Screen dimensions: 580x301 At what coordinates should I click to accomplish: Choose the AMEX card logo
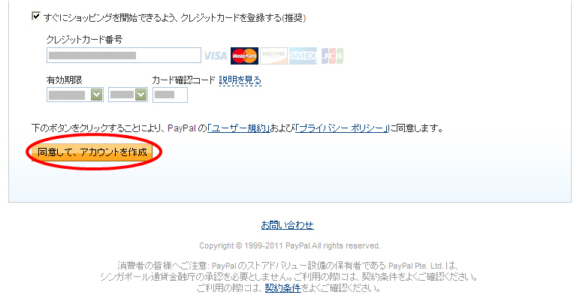point(303,56)
